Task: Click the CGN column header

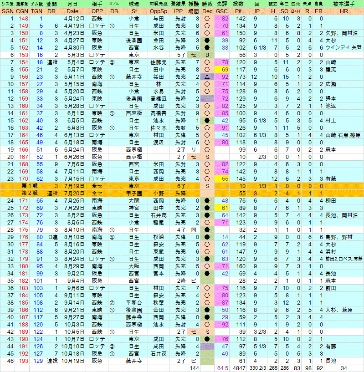Action: [x=22, y=11]
